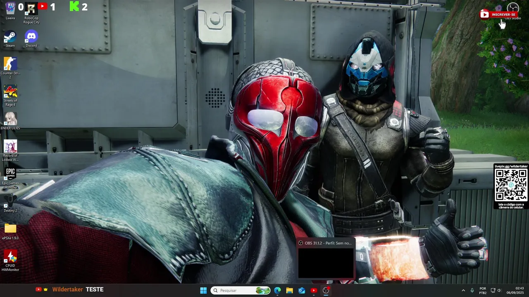
Task: Select the Streets of Rage 4 shortcut
Action: coord(10,96)
